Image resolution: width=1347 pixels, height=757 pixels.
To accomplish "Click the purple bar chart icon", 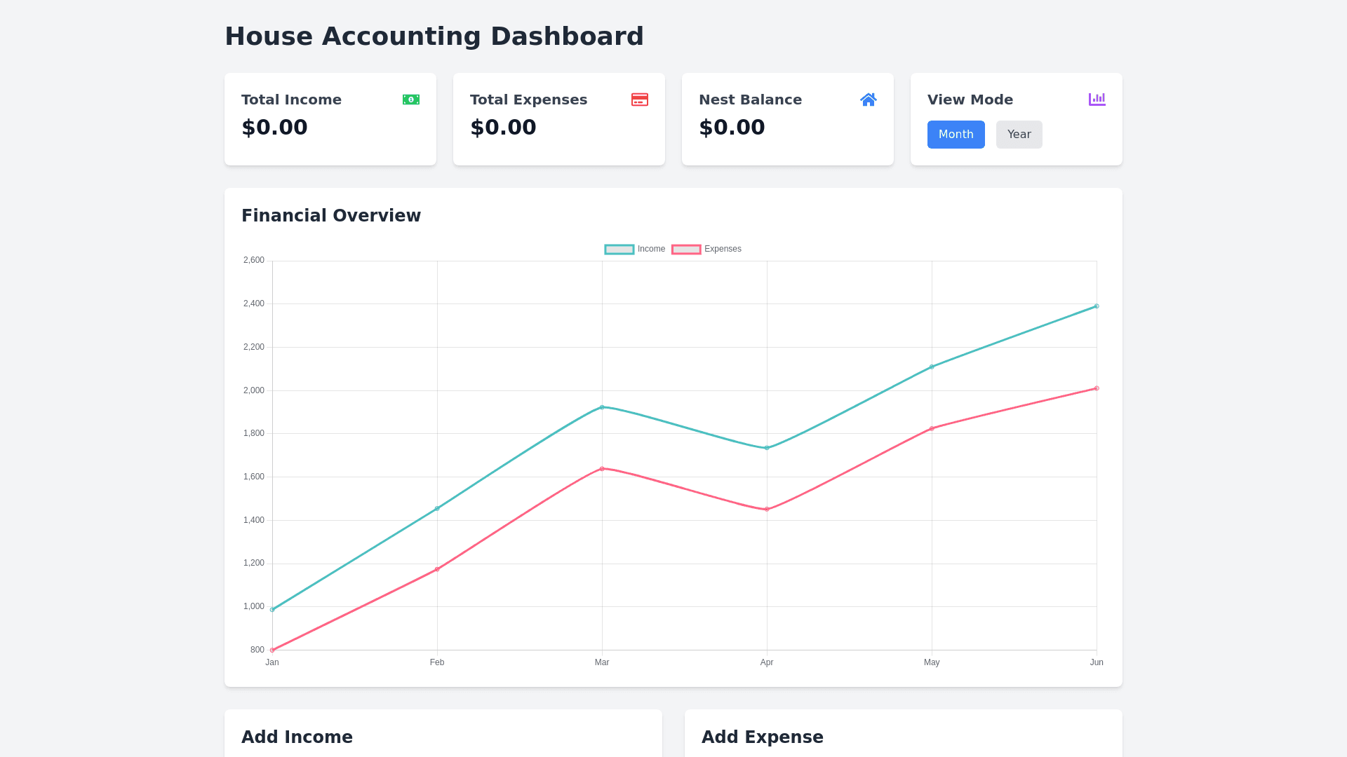I will coord(1097,100).
